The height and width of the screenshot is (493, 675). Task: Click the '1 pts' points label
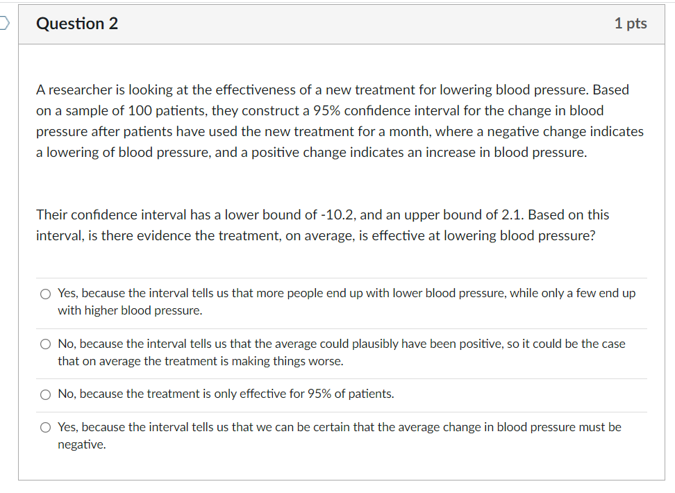(x=630, y=24)
